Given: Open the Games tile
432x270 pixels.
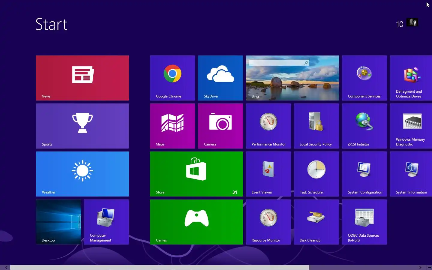Looking at the screenshot, I should tap(196, 222).
